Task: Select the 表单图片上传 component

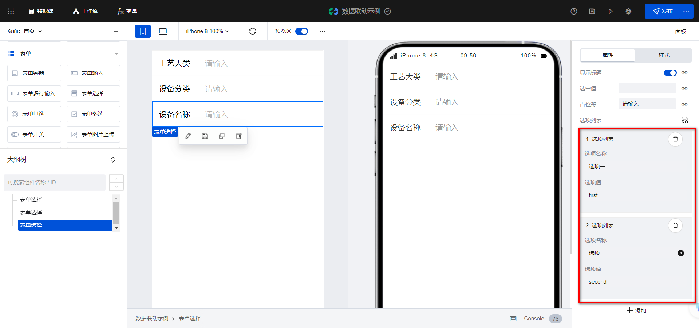Action: (93, 135)
